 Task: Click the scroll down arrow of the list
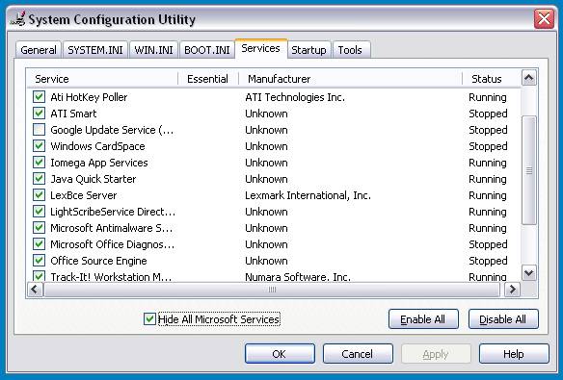tap(529, 273)
